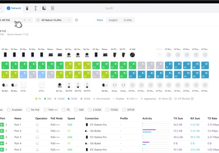Open the Talk phone app icon
219x153 pixels.
(44, 8)
